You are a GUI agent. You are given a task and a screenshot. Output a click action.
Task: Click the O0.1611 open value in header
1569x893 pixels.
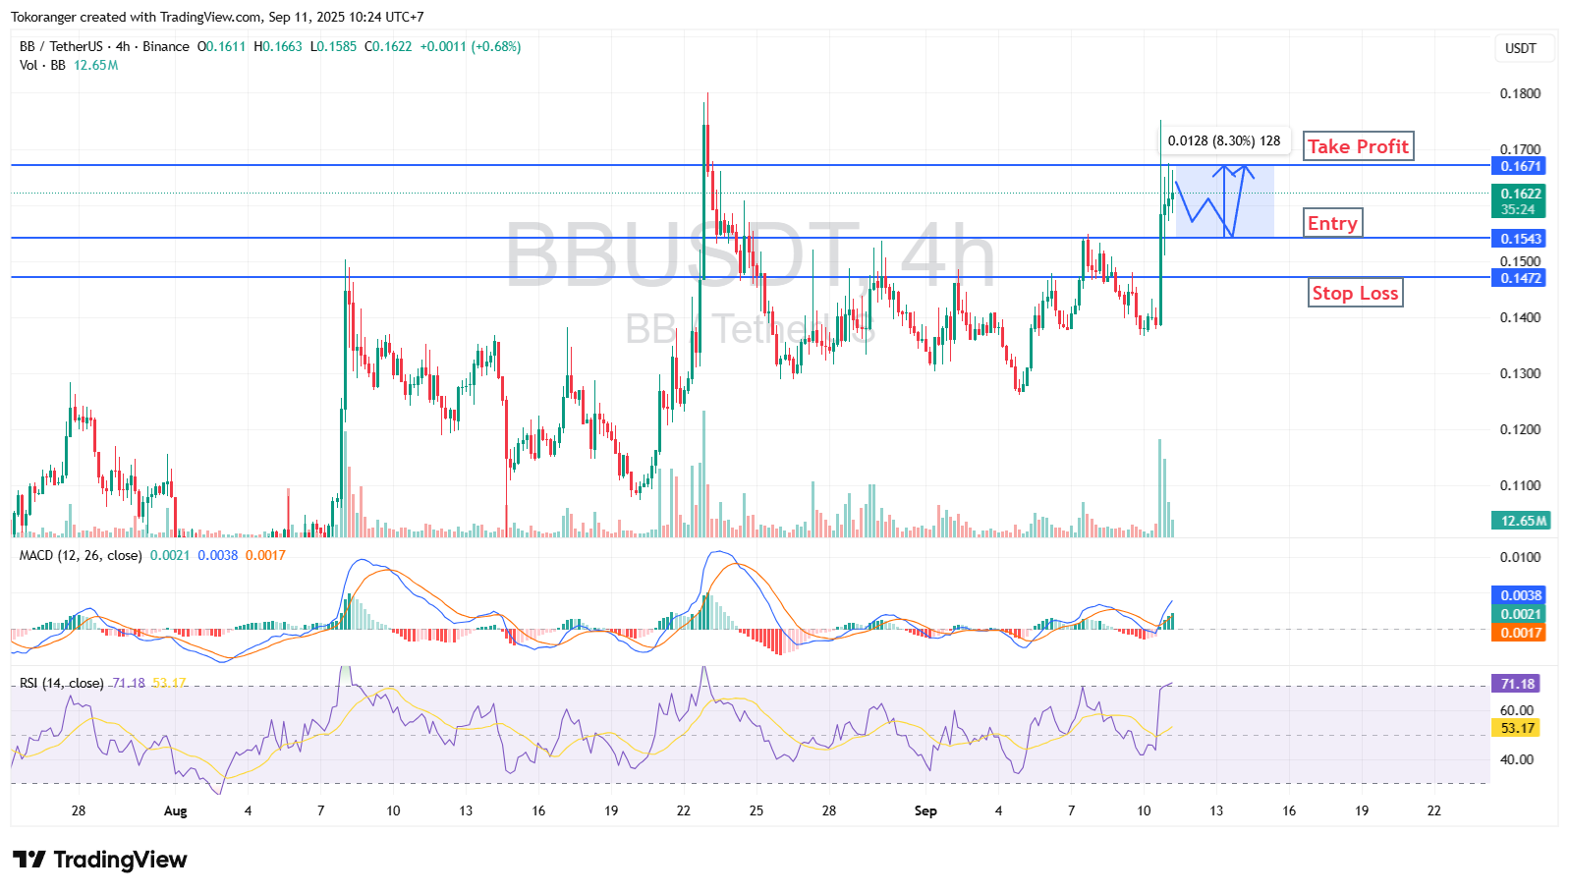click(221, 46)
